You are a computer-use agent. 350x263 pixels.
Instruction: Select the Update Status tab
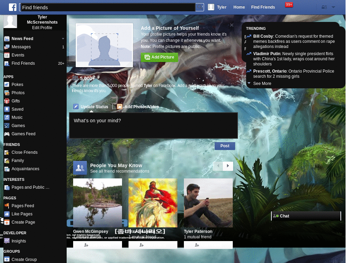(91, 107)
